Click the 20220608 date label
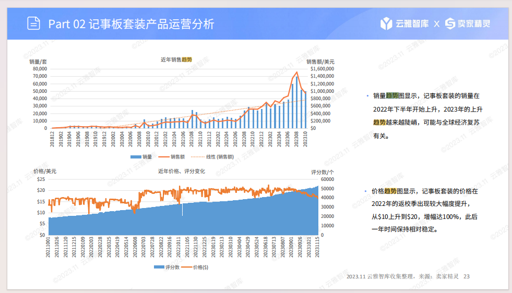This screenshot has width=512, height=293. [135, 247]
